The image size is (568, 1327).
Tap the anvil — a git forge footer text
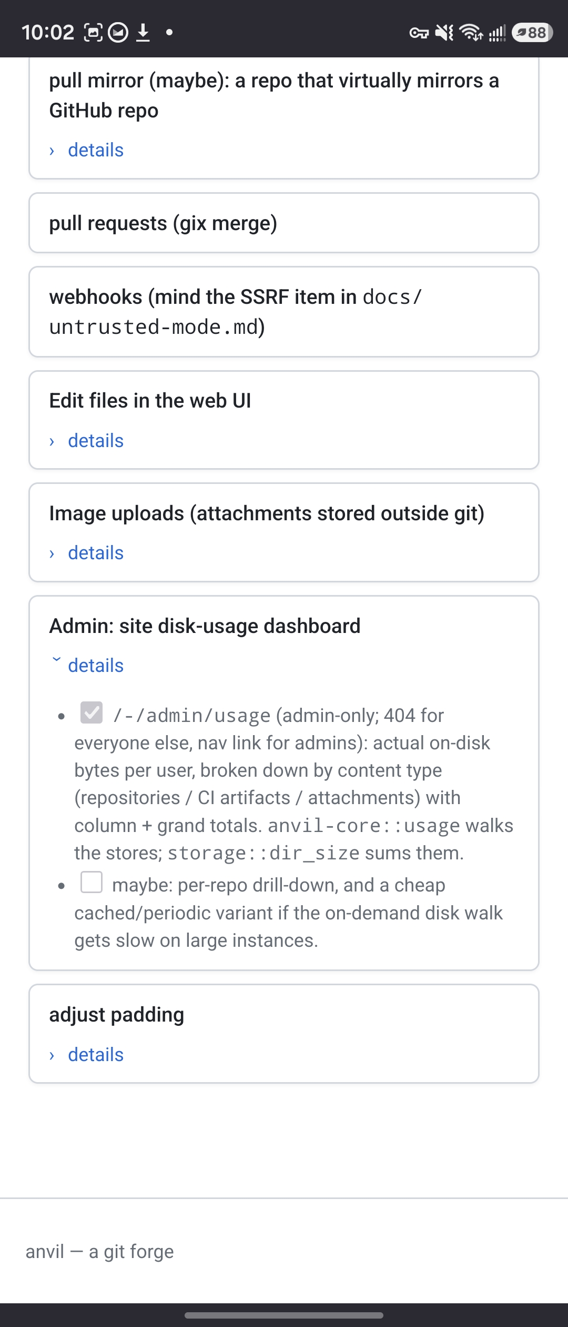(x=99, y=1251)
